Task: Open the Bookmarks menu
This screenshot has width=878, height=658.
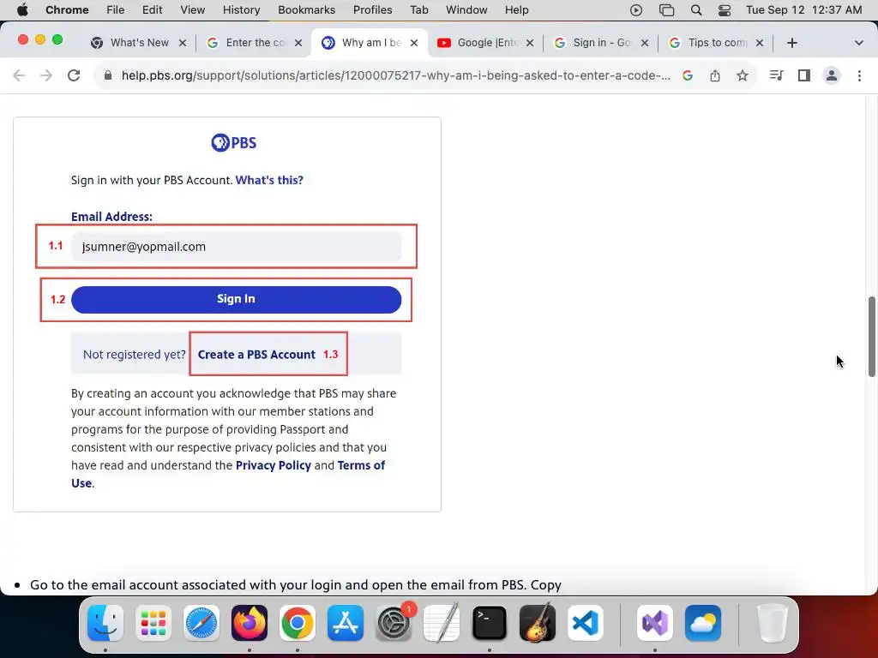Action: (306, 10)
